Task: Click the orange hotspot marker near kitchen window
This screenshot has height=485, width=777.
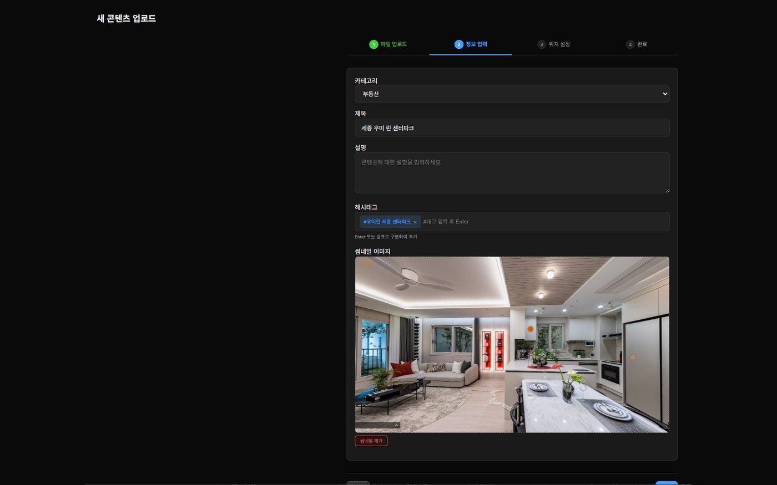Action: coord(530,329)
